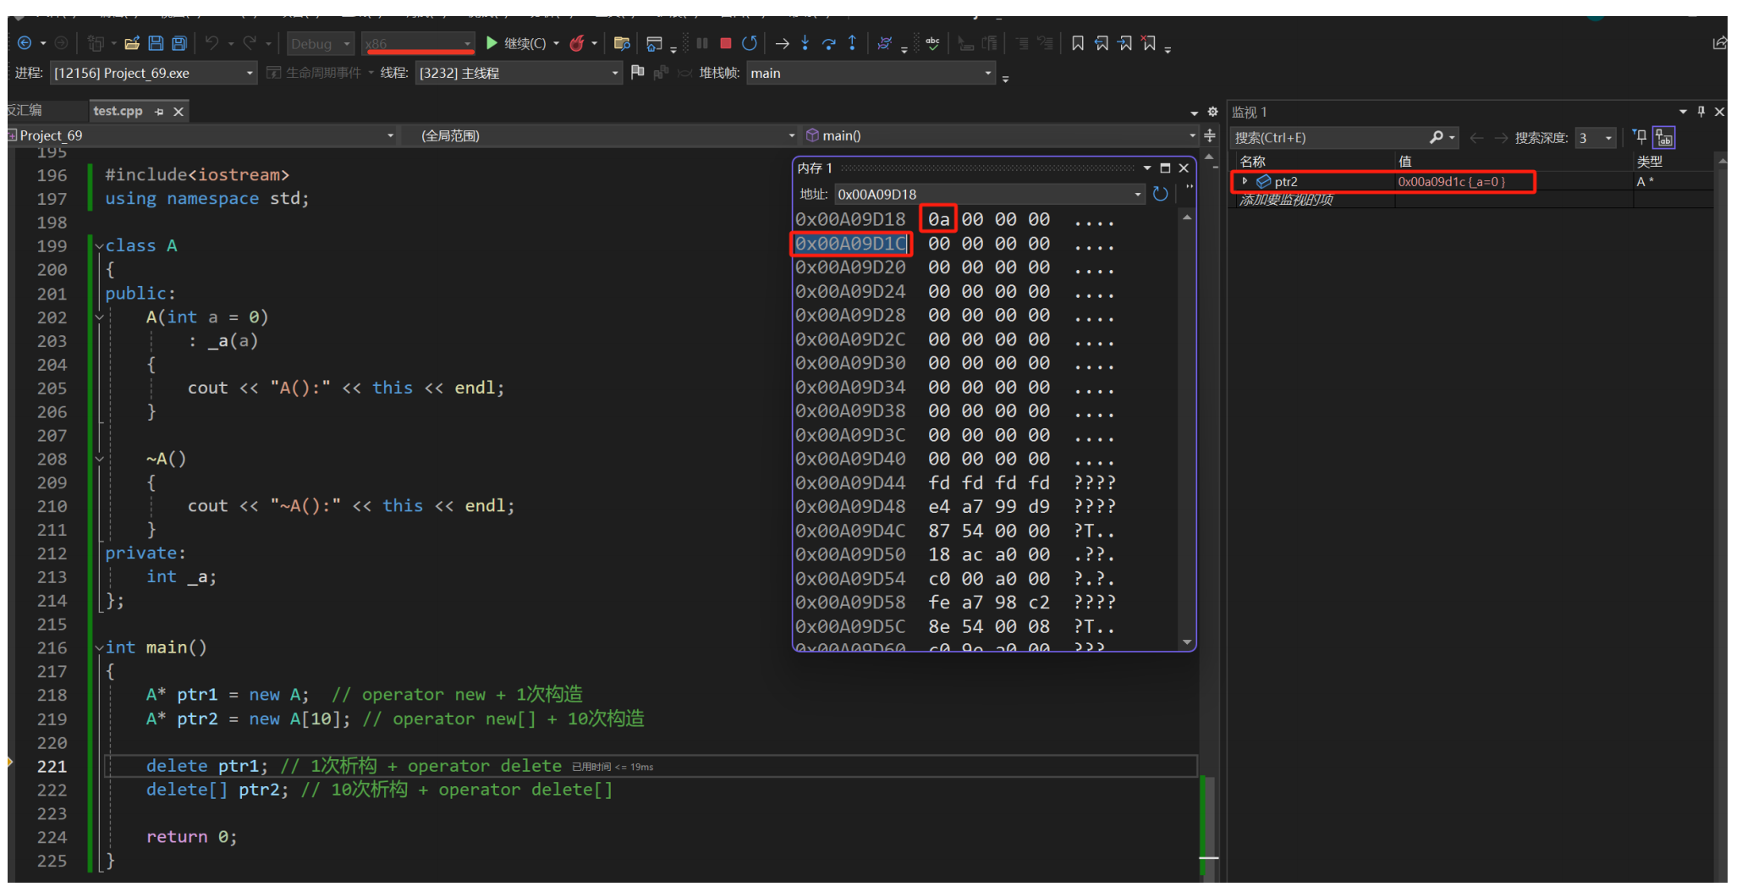Click the Hot Reload flame icon

click(x=577, y=43)
